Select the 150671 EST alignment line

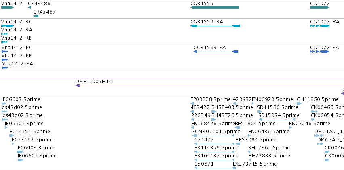click(x=215, y=168)
